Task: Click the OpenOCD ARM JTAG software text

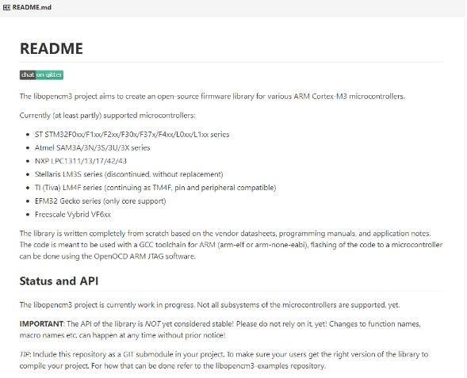Action: coord(144,257)
